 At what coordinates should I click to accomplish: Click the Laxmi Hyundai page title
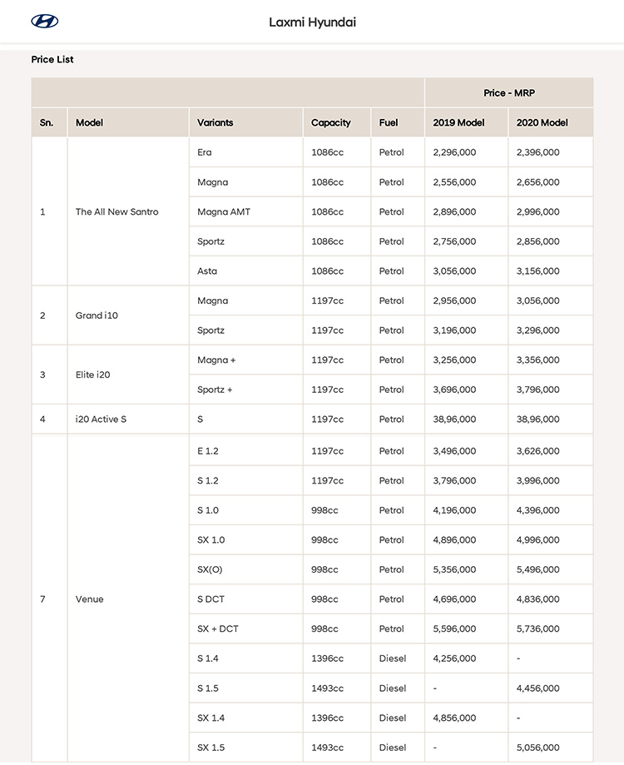coord(312,22)
